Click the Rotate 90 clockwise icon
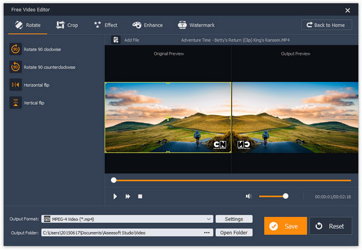This screenshot has width=362, height=250. (x=16, y=49)
